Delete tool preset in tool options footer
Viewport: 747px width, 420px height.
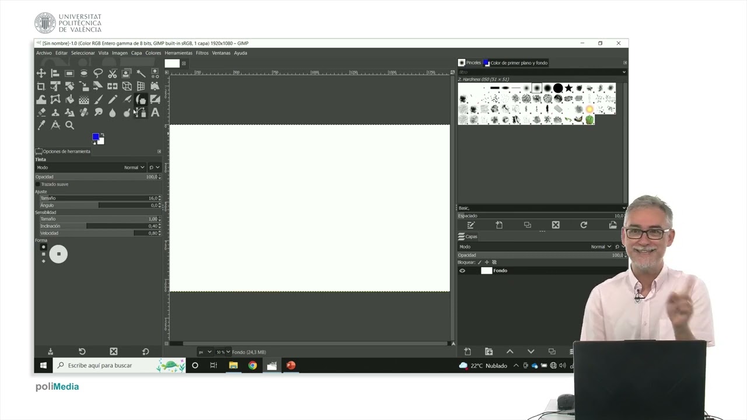point(114,351)
